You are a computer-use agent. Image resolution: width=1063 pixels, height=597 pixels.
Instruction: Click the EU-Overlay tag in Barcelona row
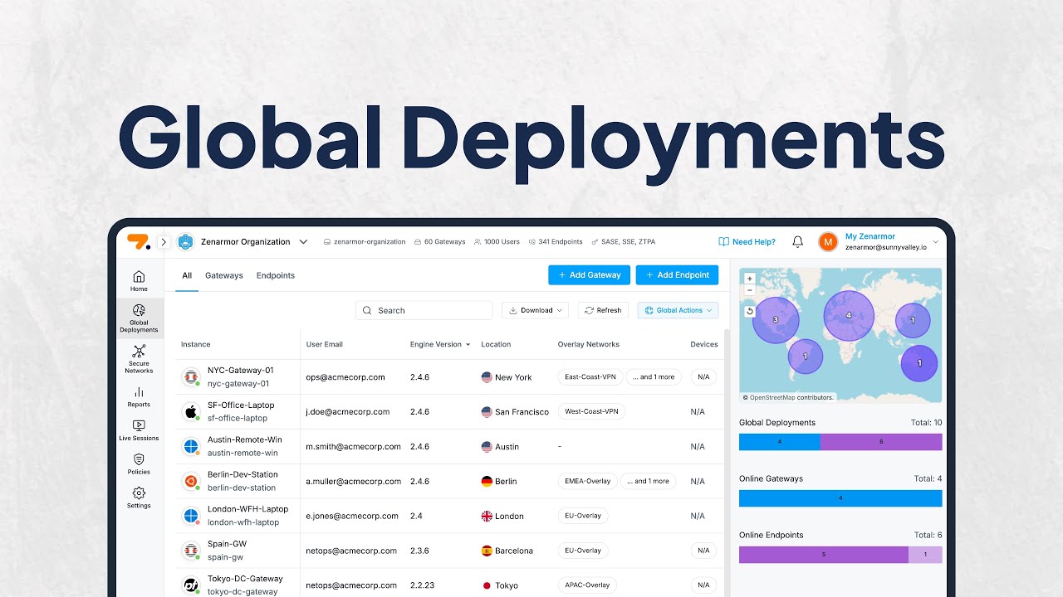583,551
